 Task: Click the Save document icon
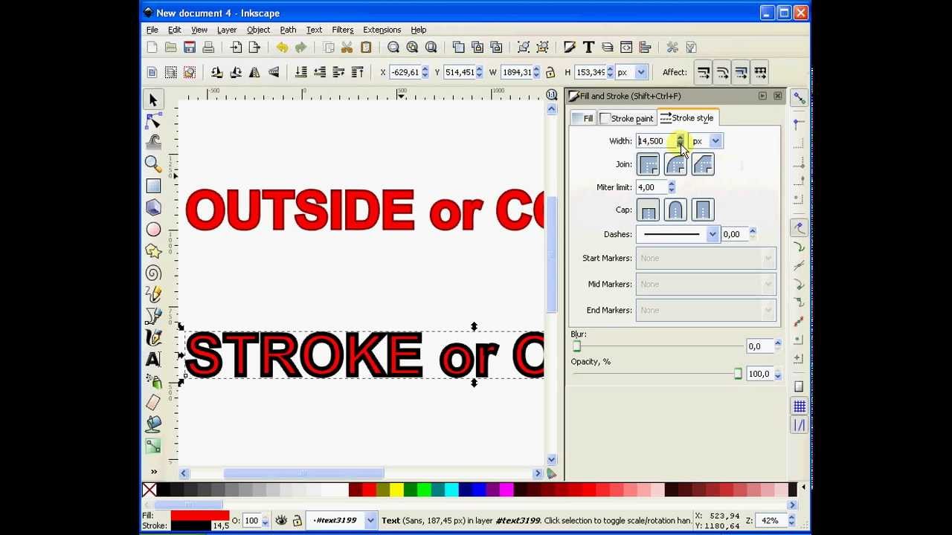190,48
